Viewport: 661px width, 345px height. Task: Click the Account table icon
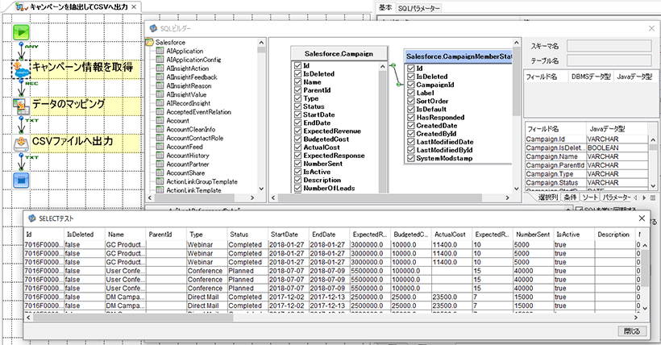[x=160, y=121]
